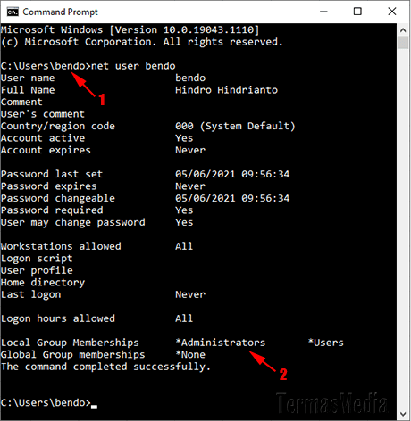The width and height of the screenshot is (411, 421).
Task: Click the 'Account expires' label
Action: pos(46,151)
